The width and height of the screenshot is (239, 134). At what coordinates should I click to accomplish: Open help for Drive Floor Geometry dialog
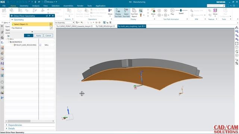[50, 16]
